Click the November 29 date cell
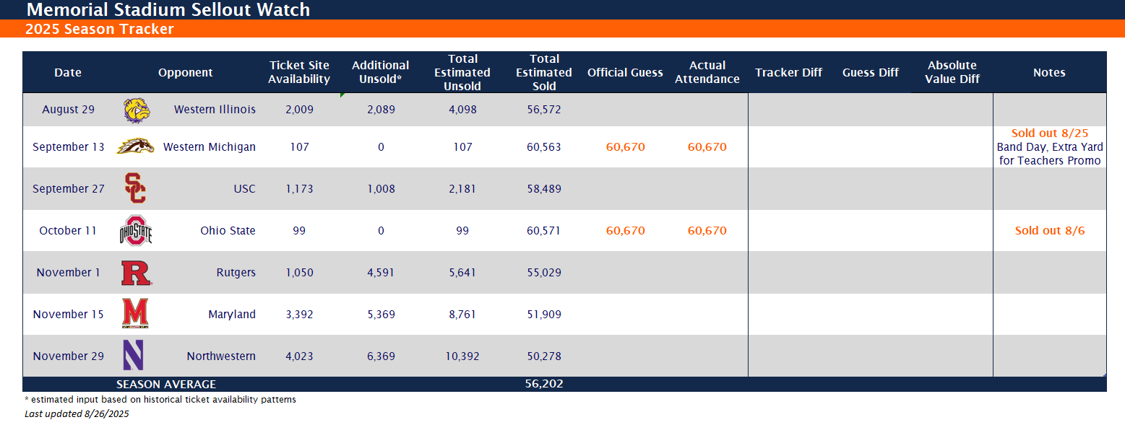Screen dimensions: 1125x425 [x=69, y=356]
